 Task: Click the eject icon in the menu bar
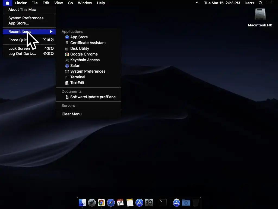click(197, 3)
